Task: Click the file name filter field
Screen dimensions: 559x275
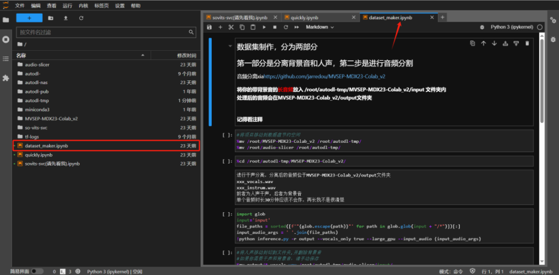Action: click(x=104, y=32)
